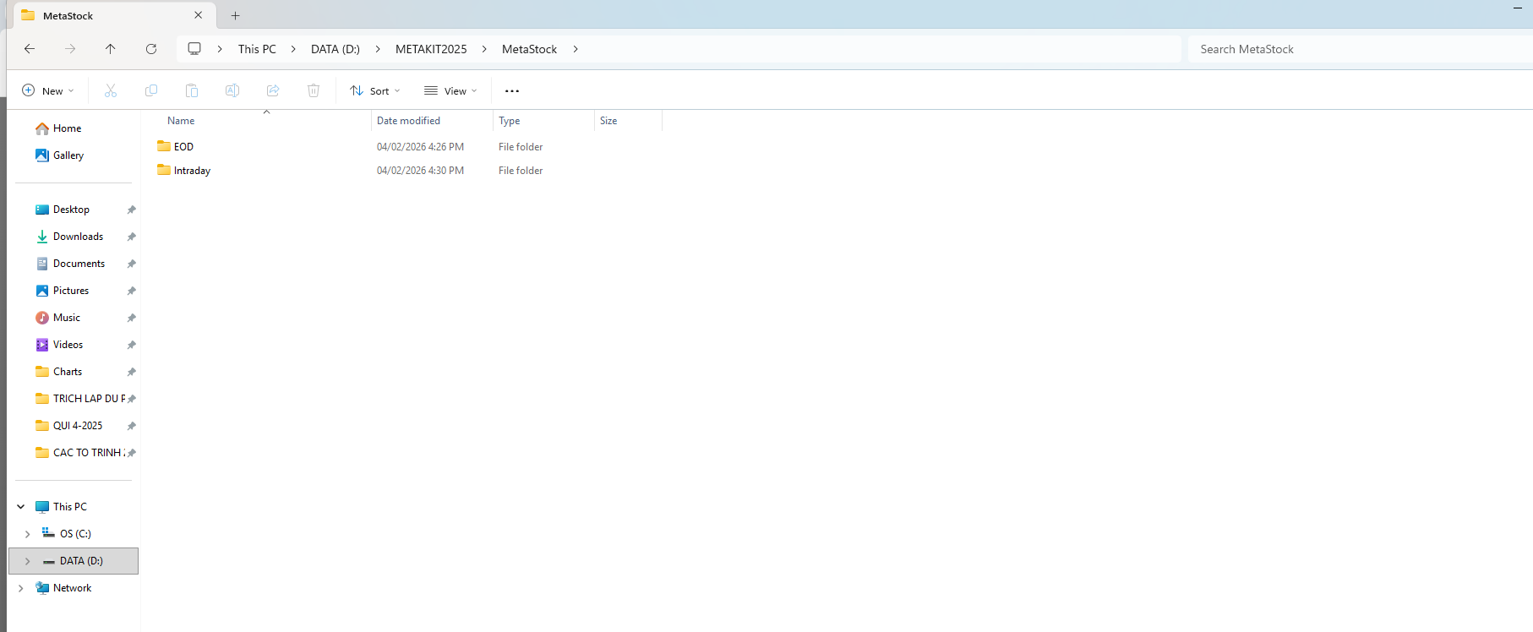Open the Sort dropdown menu
1533x632 pixels.
(x=375, y=90)
